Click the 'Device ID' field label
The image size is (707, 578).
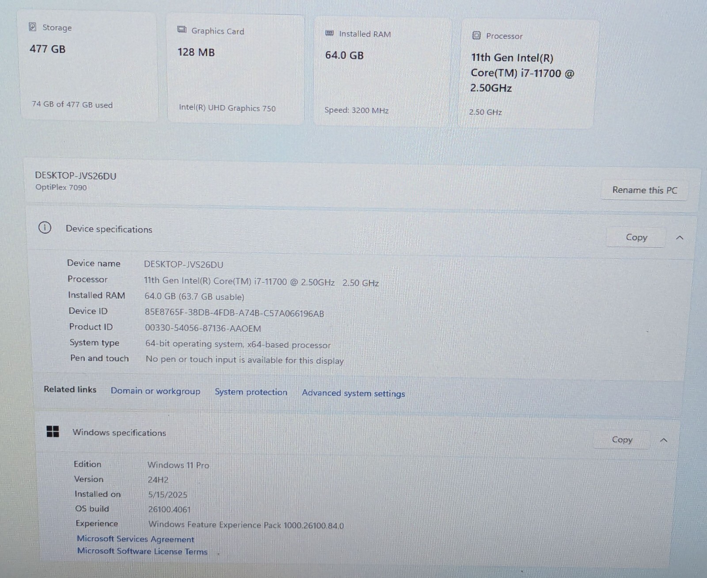pos(88,311)
